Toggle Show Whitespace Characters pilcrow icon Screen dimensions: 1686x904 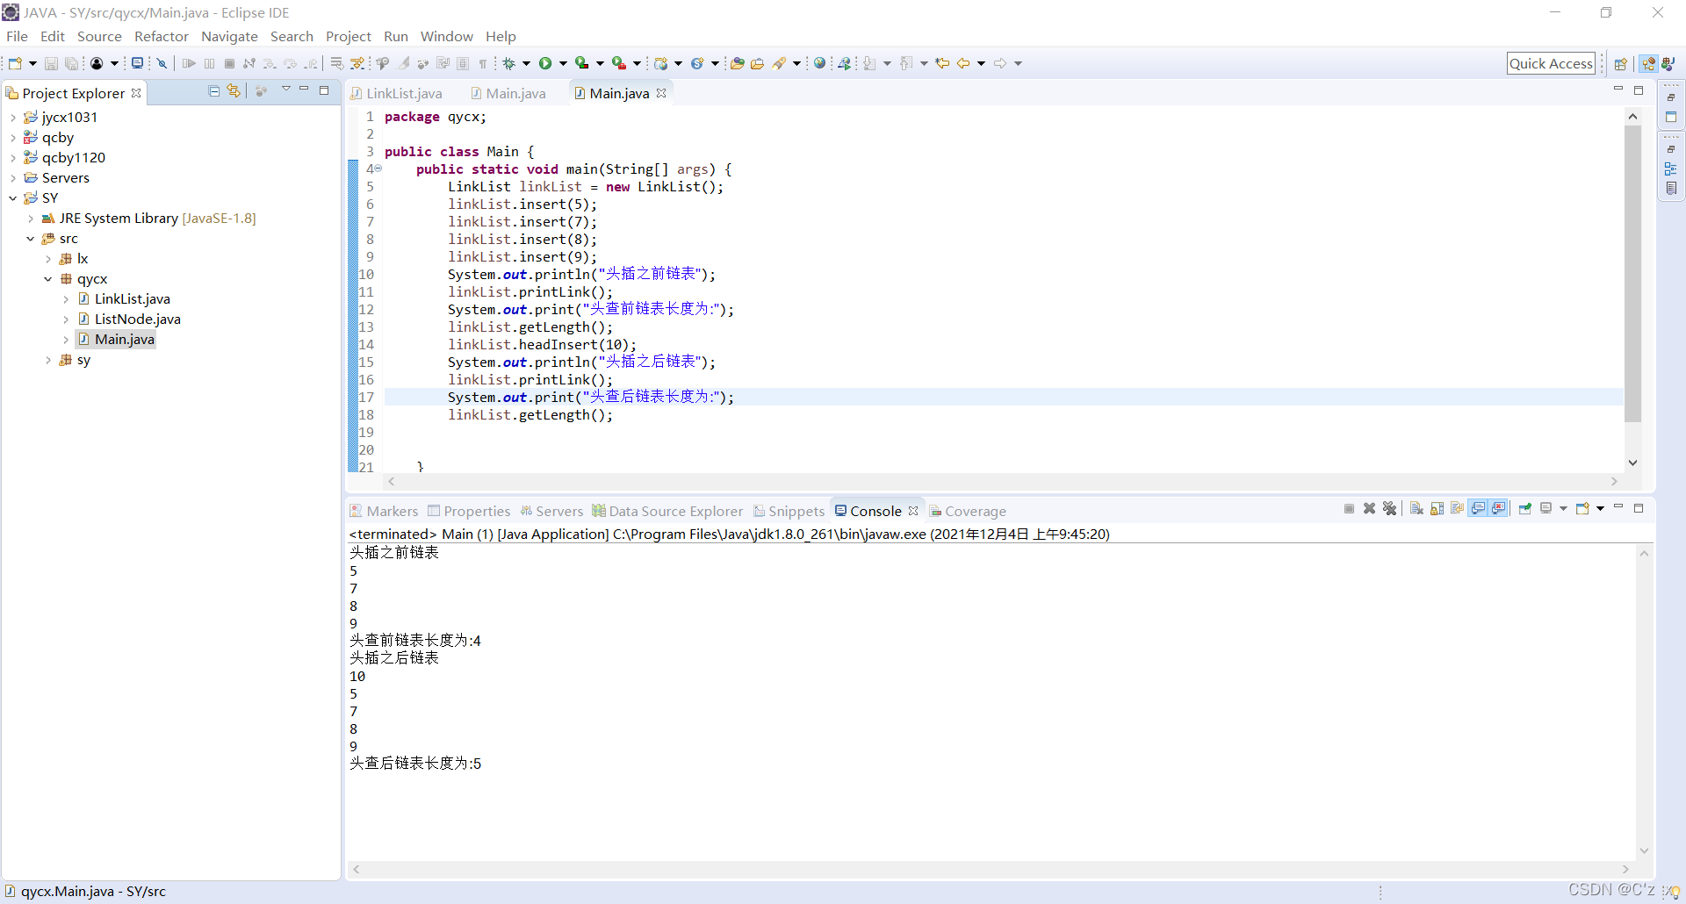(483, 63)
